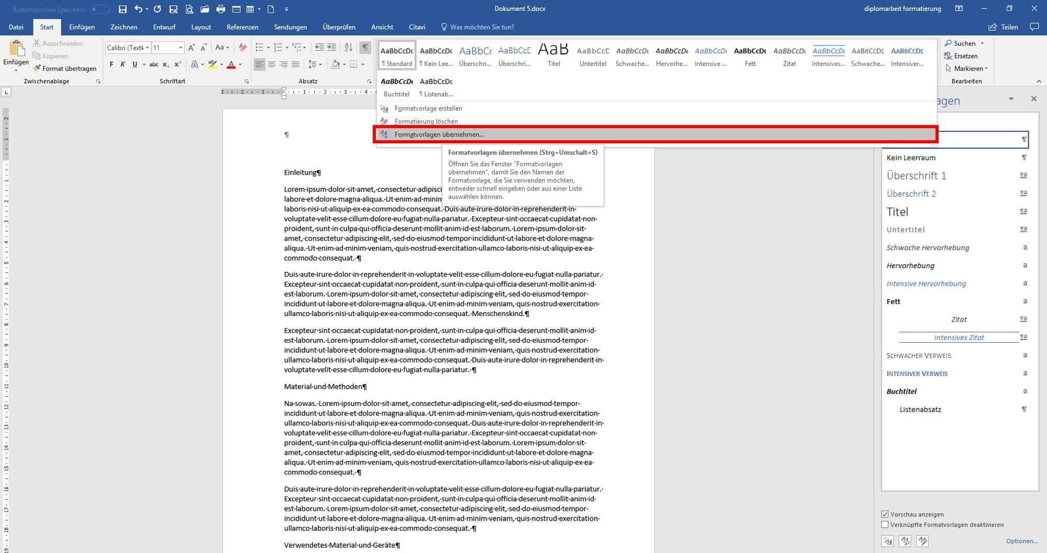Open shading paint bucket fill
Viewport: 1047px width, 553px height.
coord(335,64)
